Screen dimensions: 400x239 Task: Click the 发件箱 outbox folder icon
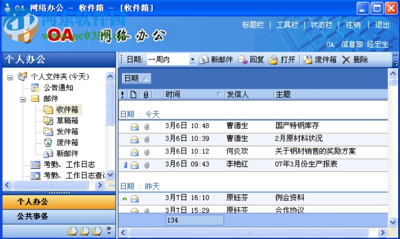pyautogui.click(x=48, y=131)
